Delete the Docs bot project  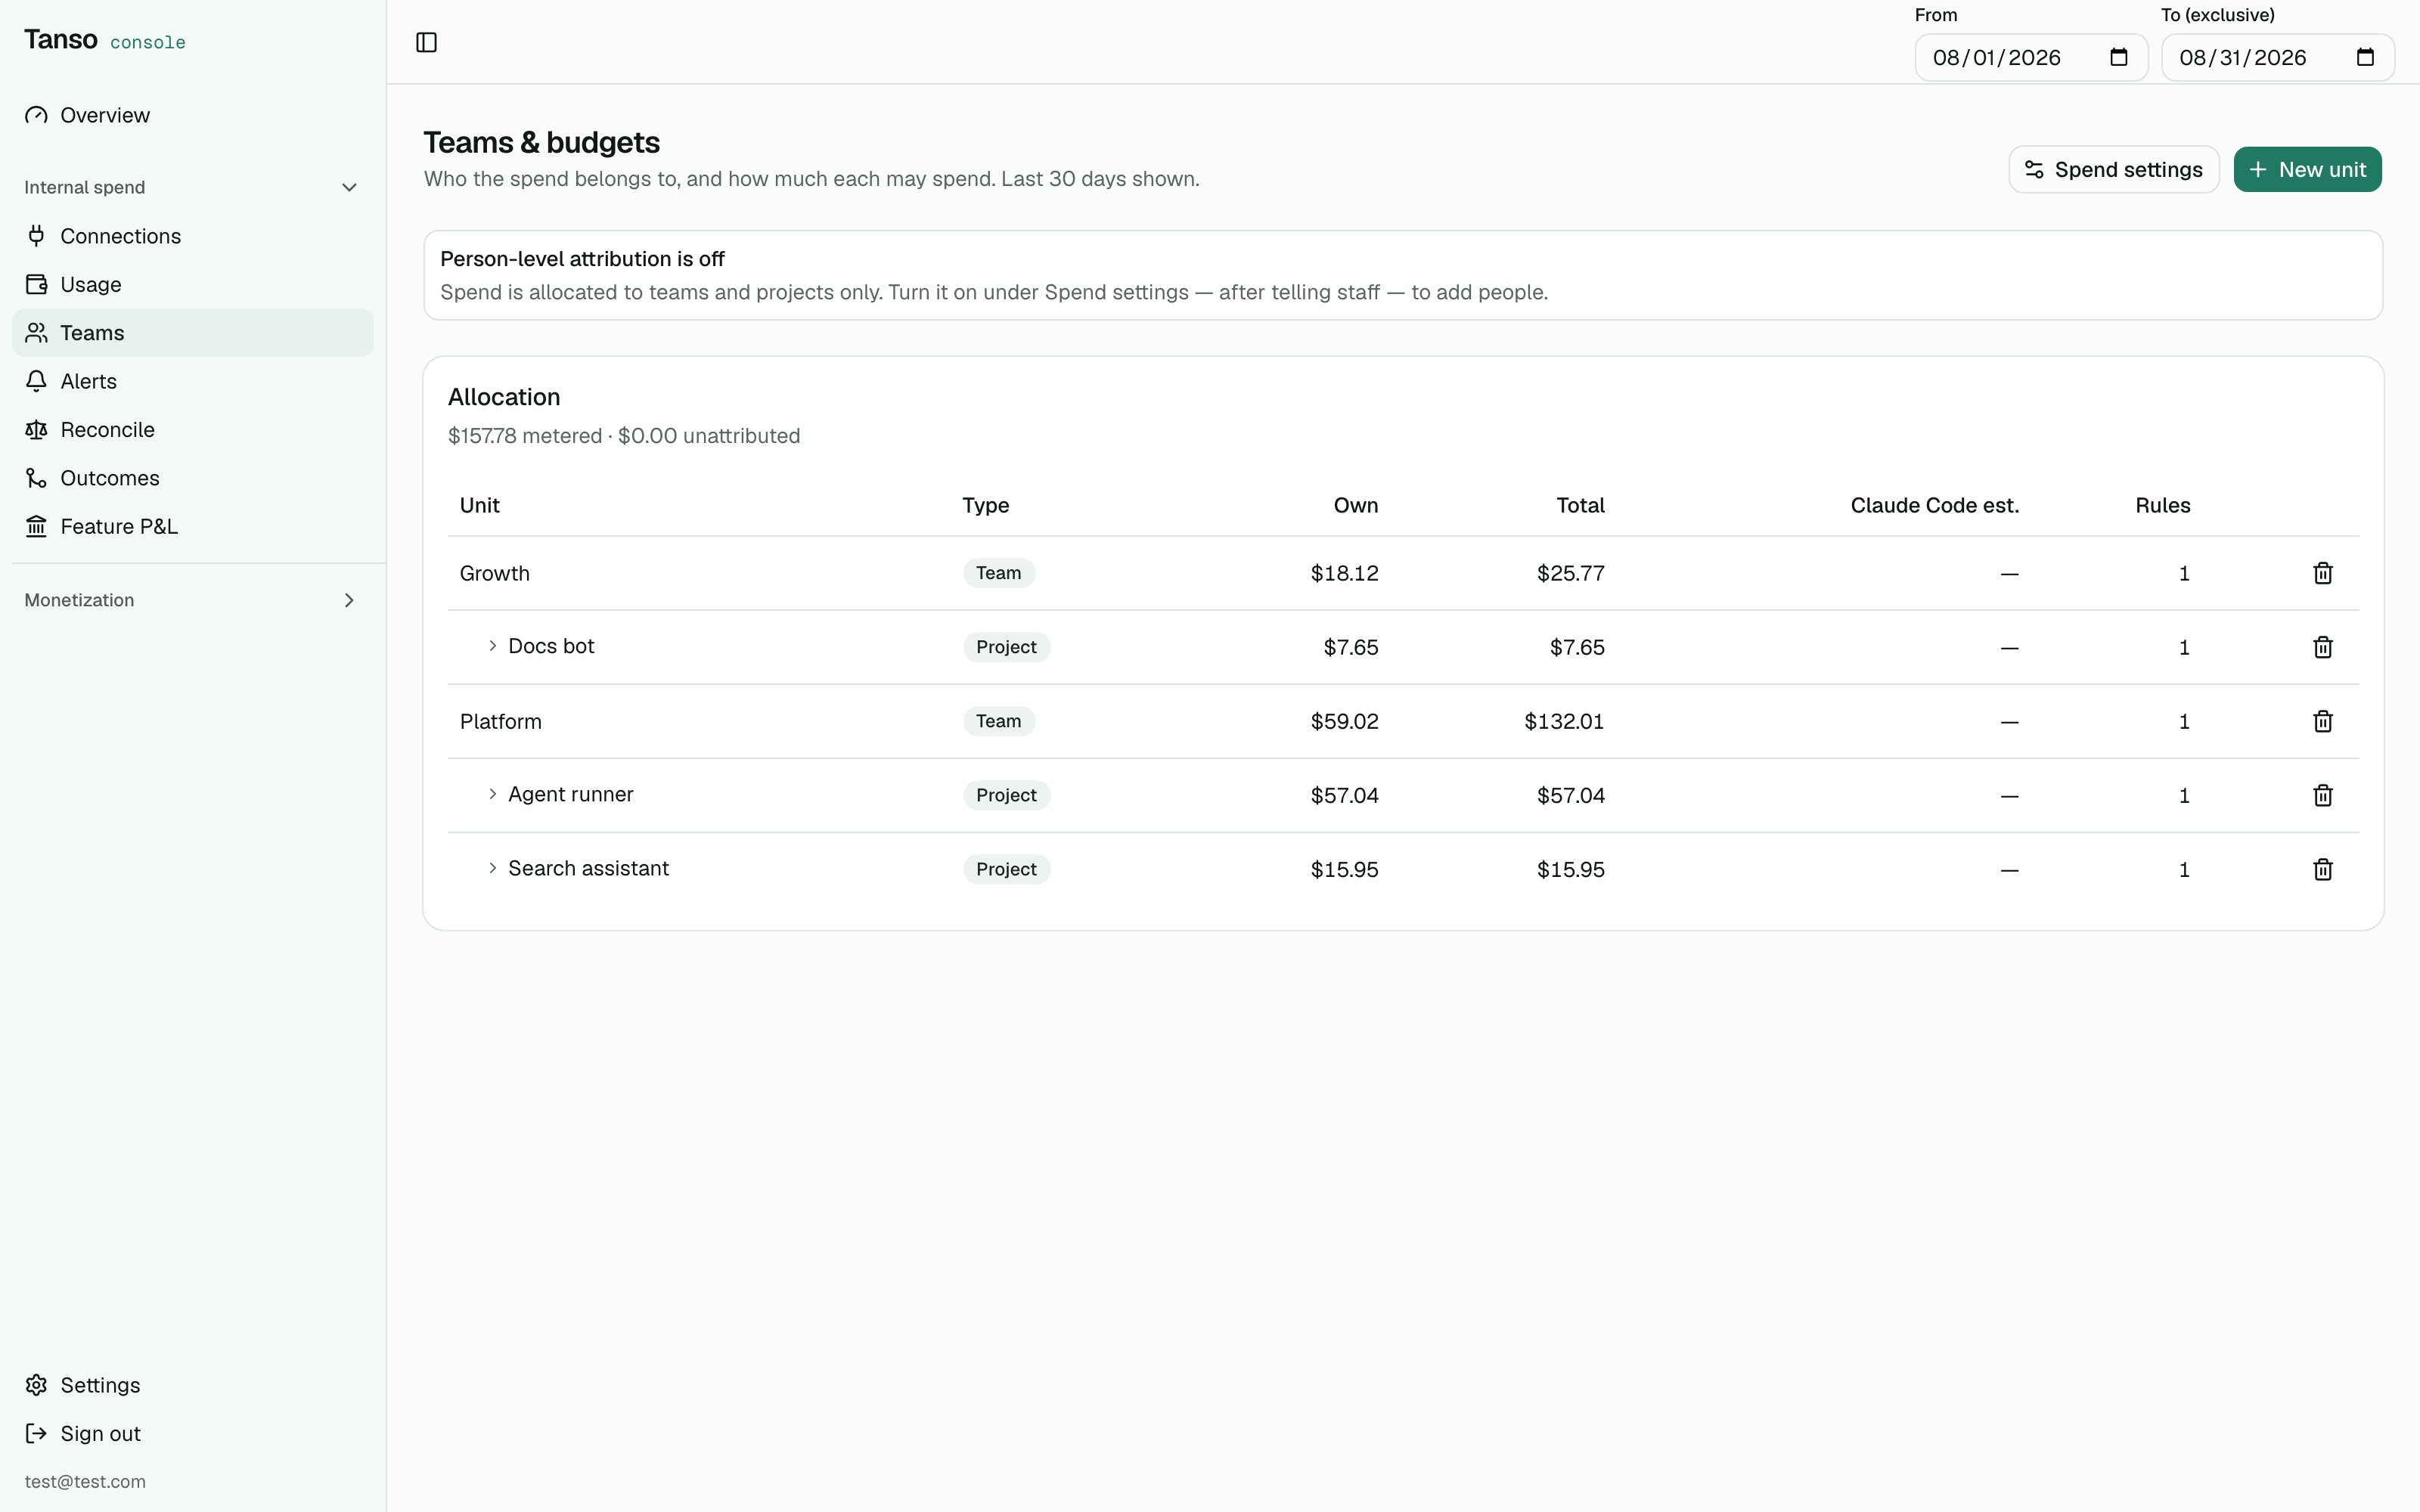pyautogui.click(x=2323, y=647)
